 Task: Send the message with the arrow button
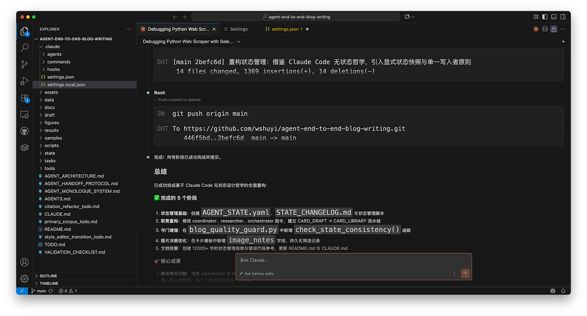click(x=465, y=273)
